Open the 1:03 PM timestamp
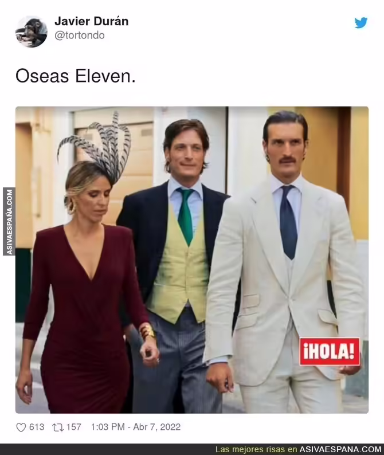The width and height of the screenshot is (384, 455). coord(108,427)
